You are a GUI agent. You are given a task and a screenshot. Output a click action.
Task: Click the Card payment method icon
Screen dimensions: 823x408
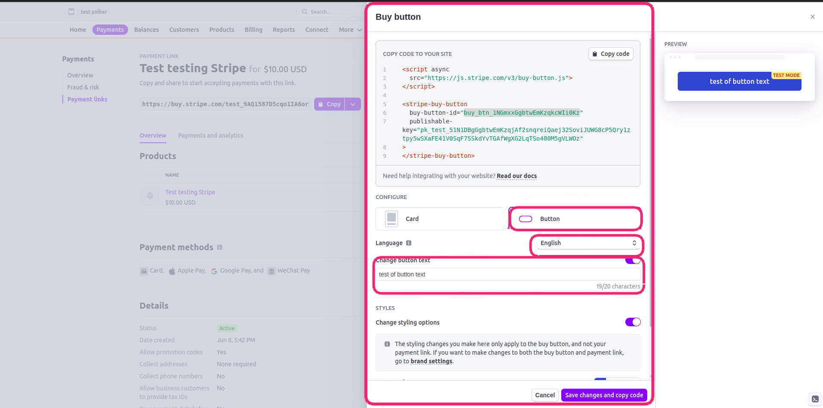pos(144,271)
